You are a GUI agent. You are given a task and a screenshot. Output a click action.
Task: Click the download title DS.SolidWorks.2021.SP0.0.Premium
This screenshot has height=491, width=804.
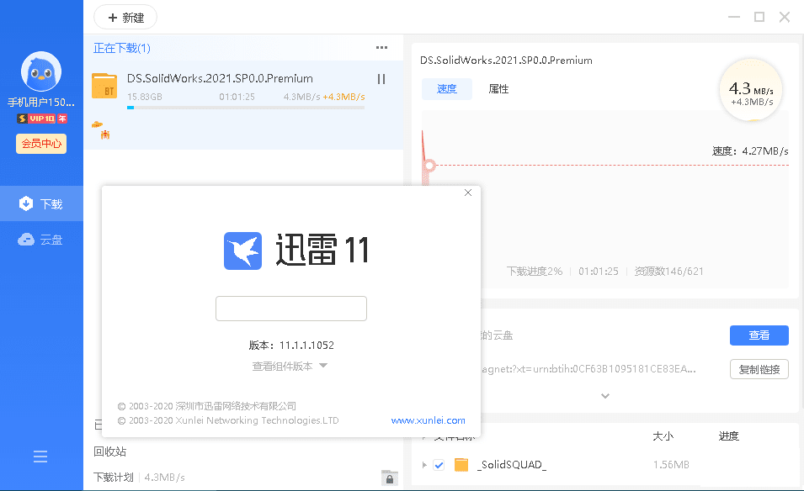tap(220, 78)
